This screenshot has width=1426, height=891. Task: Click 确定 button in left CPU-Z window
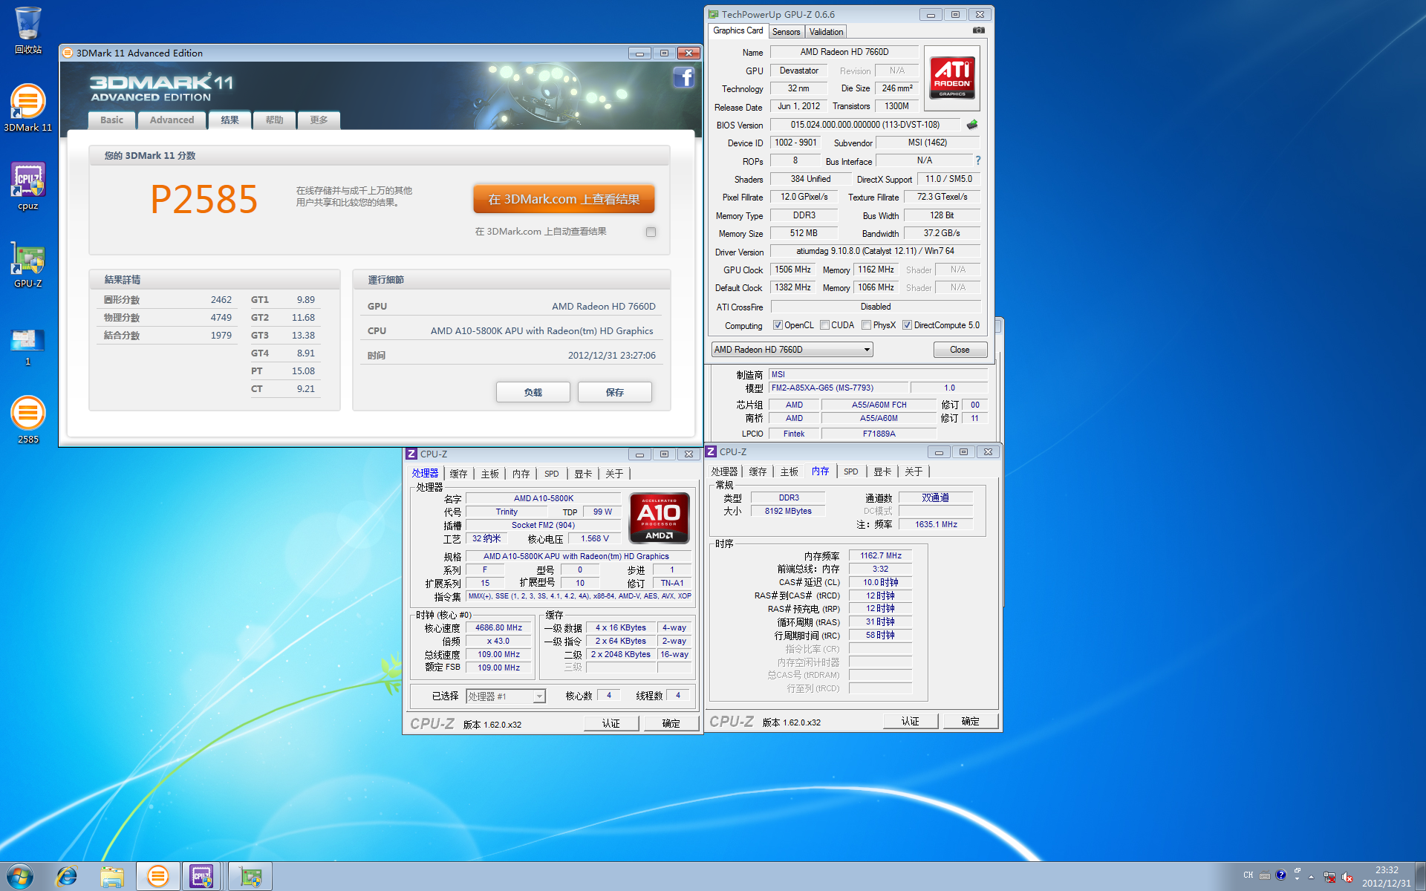tap(671, 723)
